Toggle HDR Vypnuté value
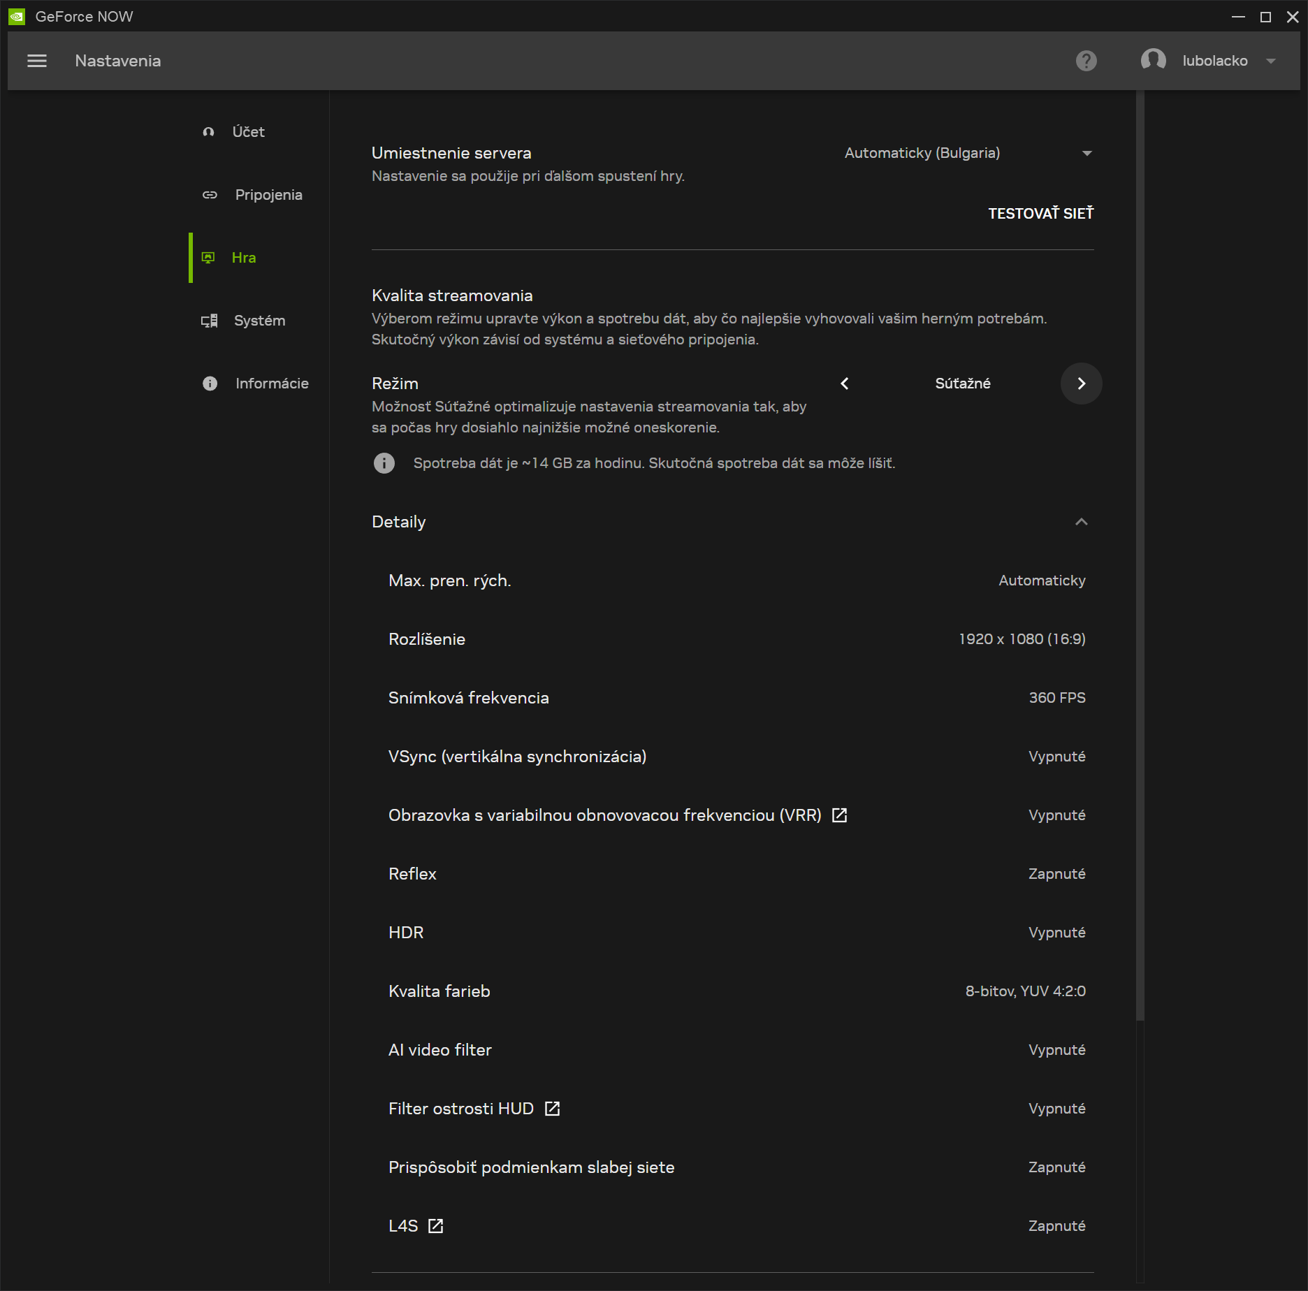The height and width of the screenshot is (1291, 1308). 1056,933
